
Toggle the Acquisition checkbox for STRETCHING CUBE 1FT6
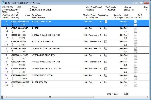click(x=106, y=55)
